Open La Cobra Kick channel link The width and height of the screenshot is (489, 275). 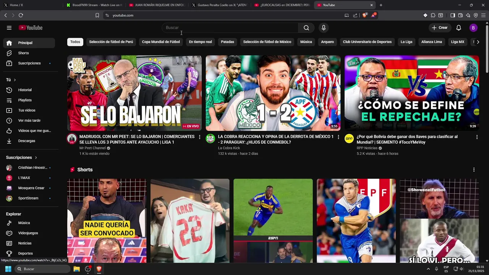(x=229, y=148)
